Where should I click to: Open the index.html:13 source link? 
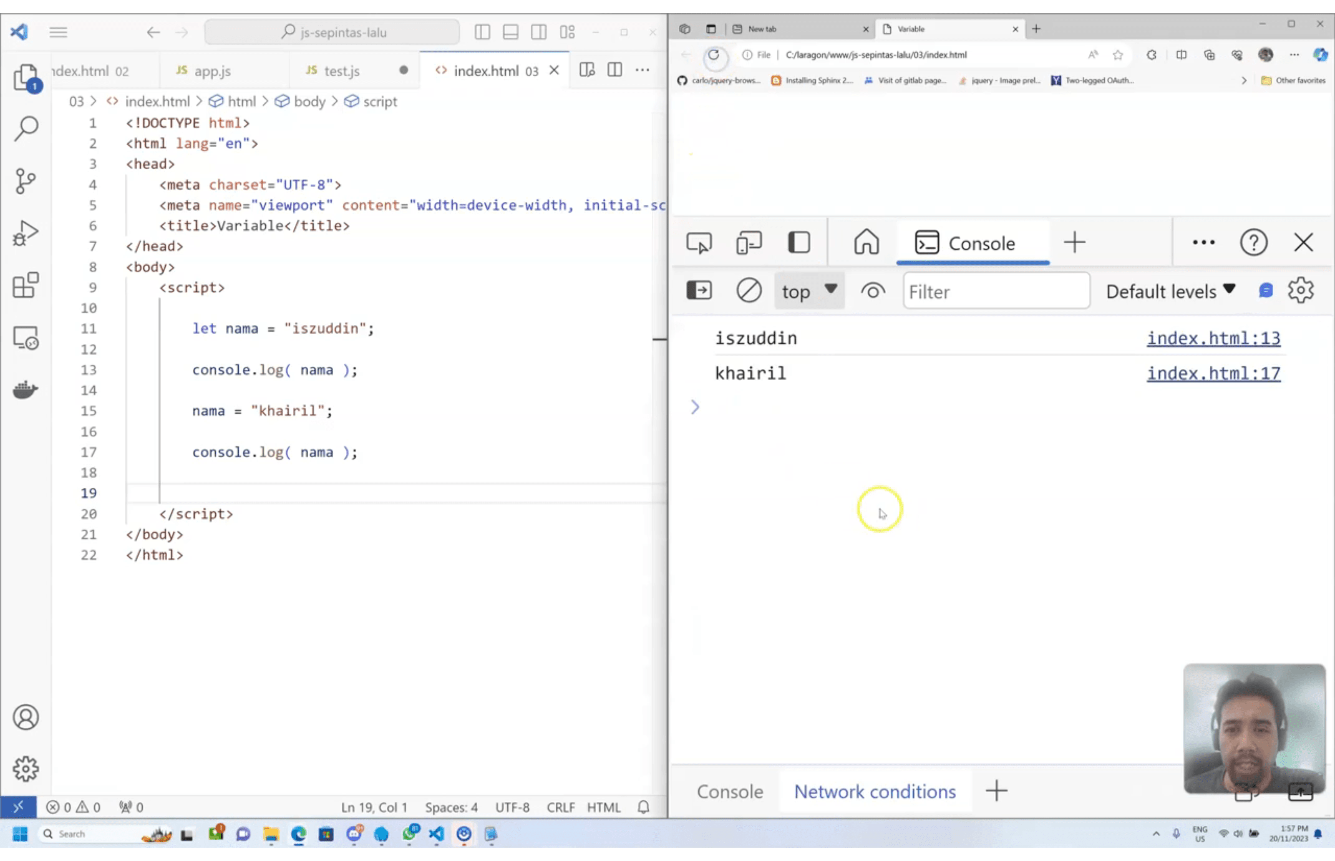pyautogui.click(x=1213, y=338)
